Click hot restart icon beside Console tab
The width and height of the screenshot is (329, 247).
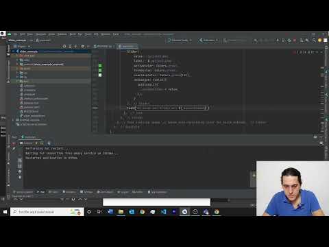(x=42, y=143)
